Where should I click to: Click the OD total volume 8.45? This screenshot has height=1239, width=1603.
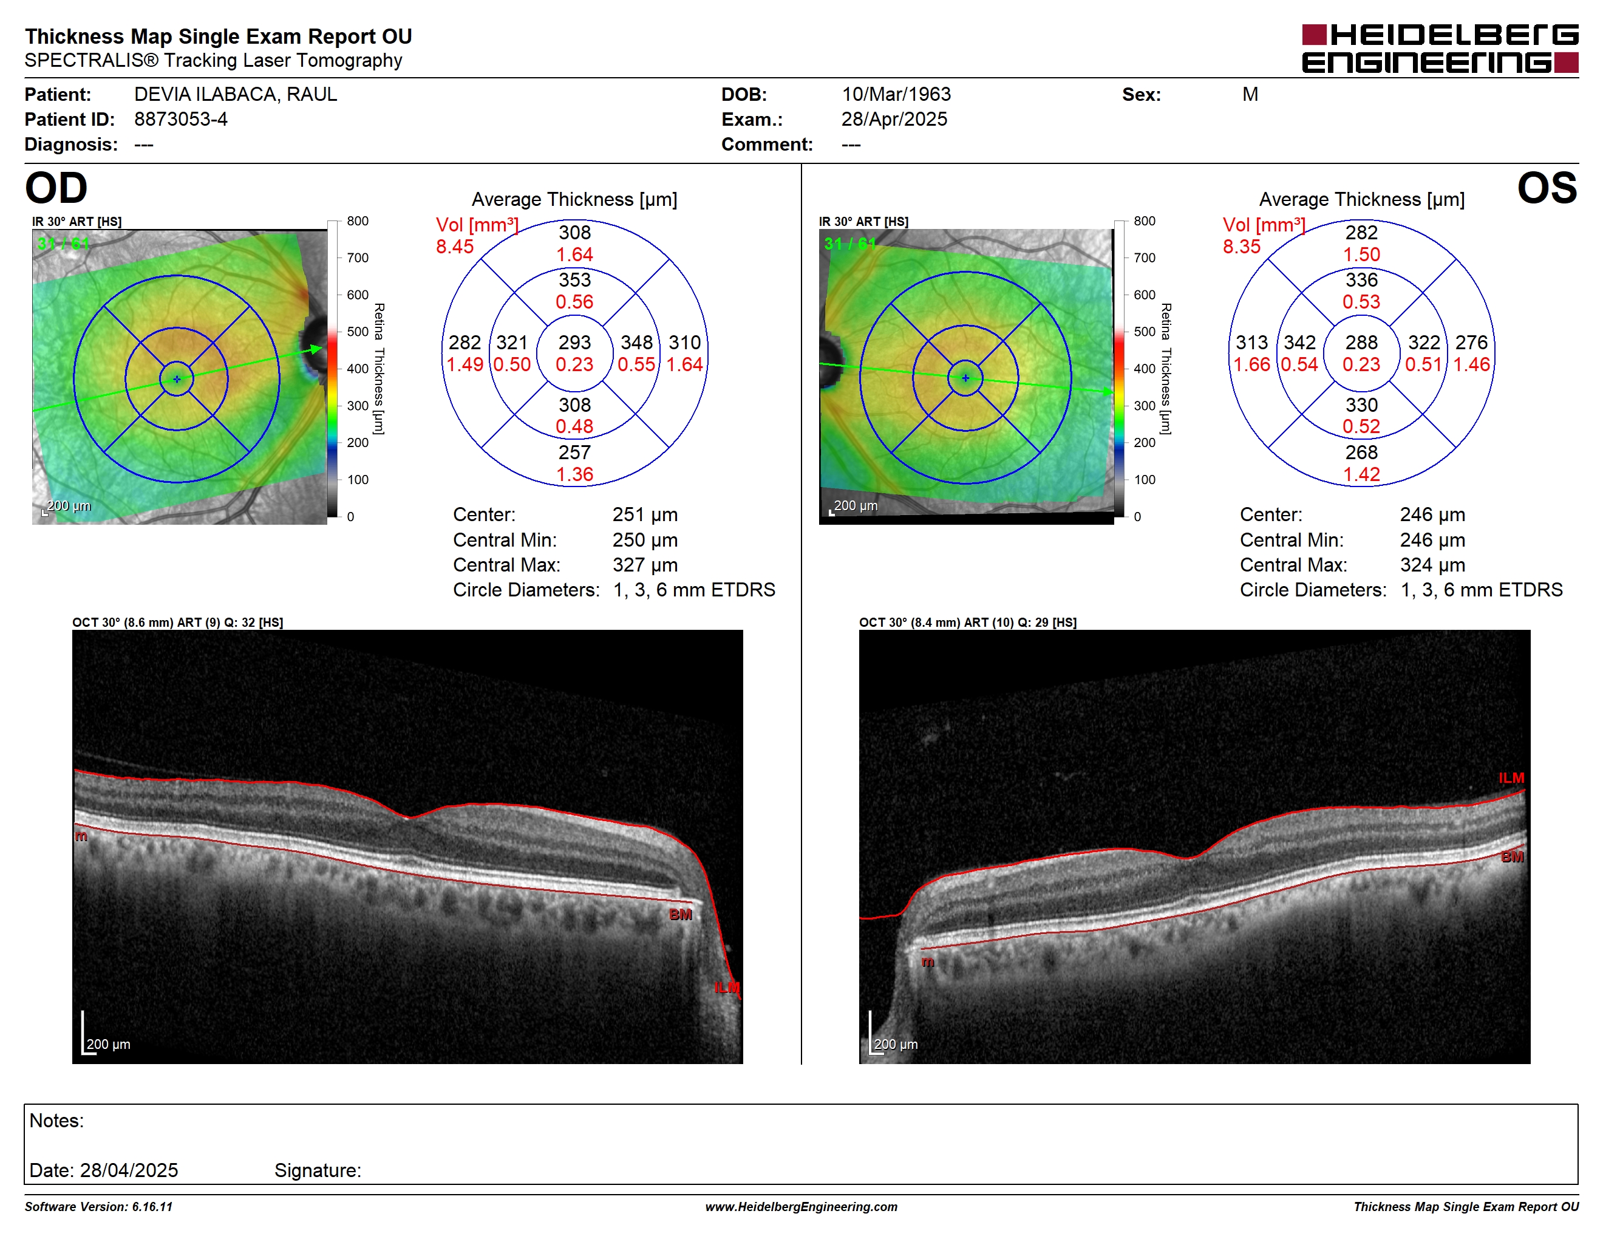click(x=455, y=247)
